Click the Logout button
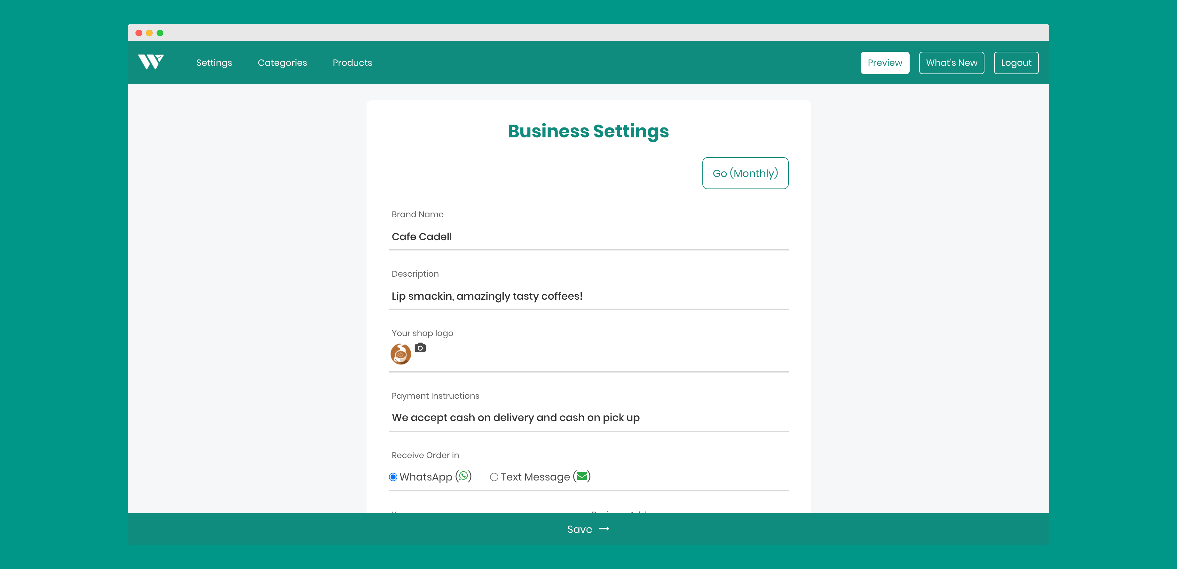 (1016, 63)
